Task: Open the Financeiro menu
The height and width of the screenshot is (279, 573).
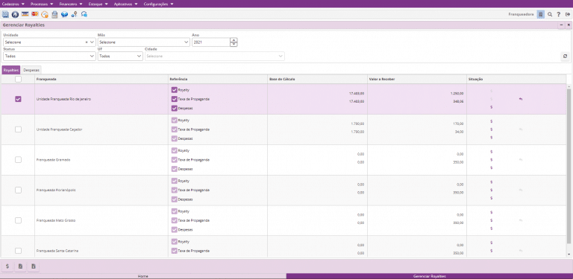Action: 71,4
